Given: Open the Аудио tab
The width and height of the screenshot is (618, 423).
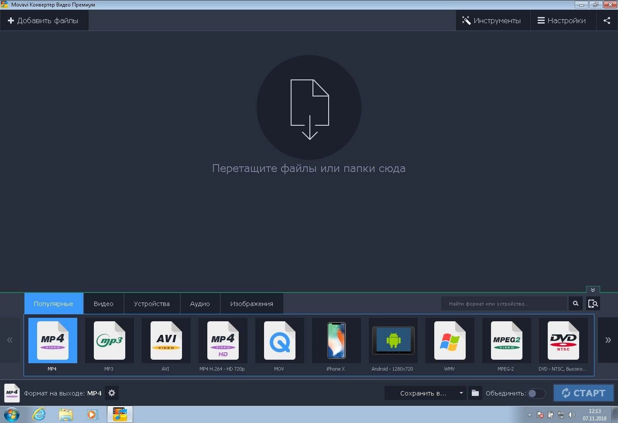Looking at the screenshot, I should (x=200, y=303).
